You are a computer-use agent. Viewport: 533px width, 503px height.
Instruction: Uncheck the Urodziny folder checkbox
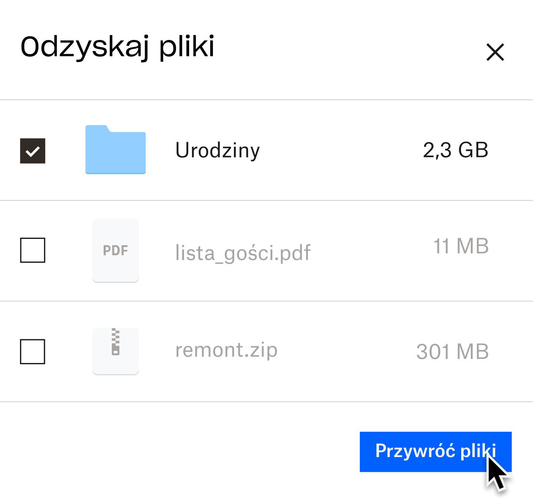(33, 151)
